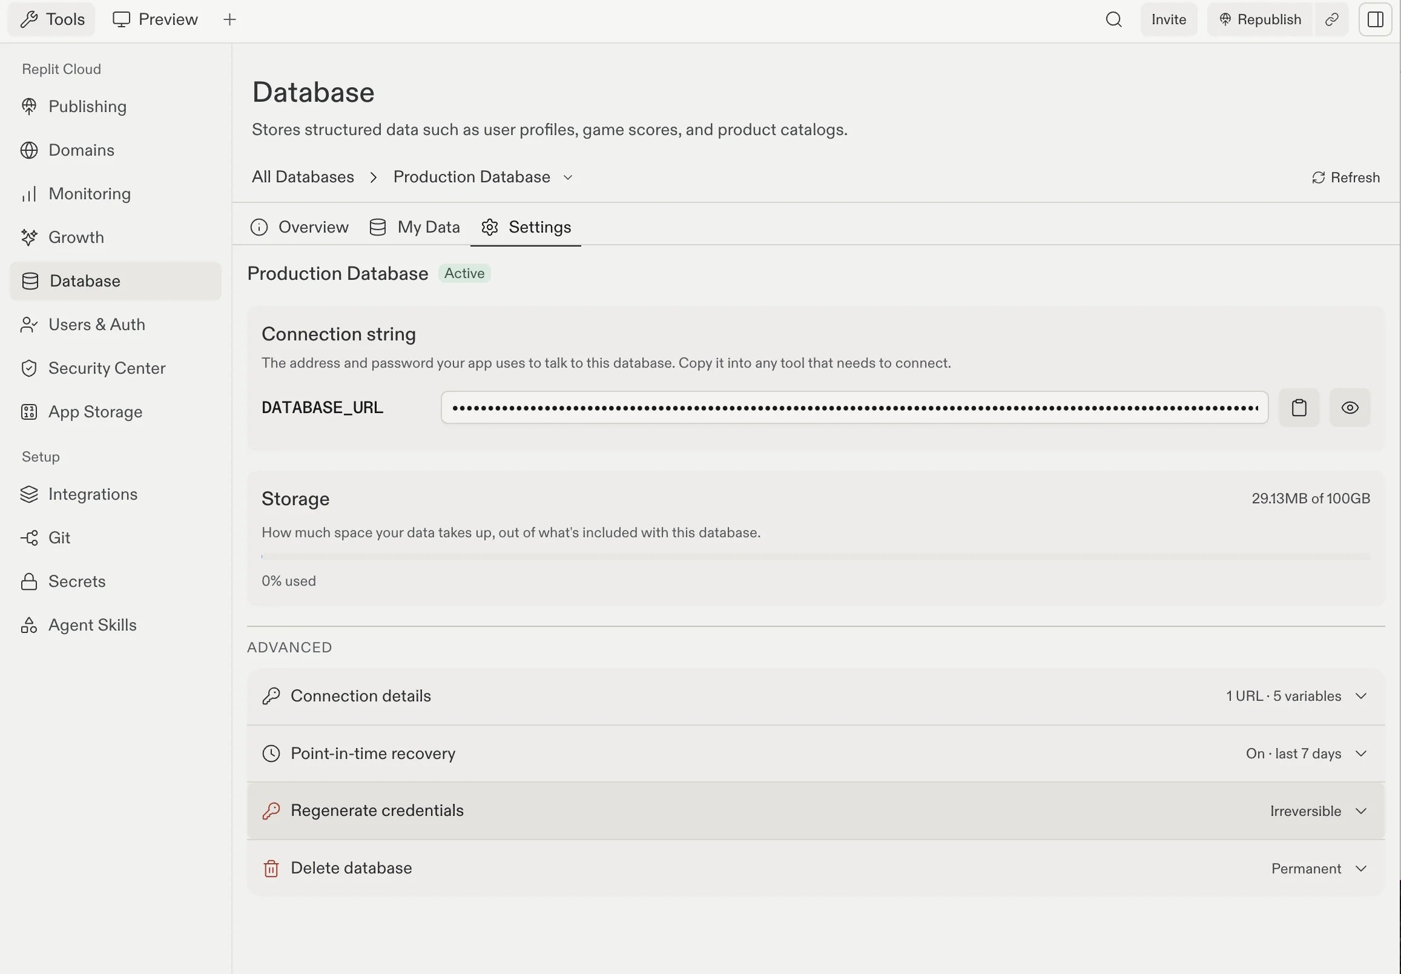The width and height of the screenshot is (1401, 974).
Task: Switch to the My Data tab
Action: (415, 227)
